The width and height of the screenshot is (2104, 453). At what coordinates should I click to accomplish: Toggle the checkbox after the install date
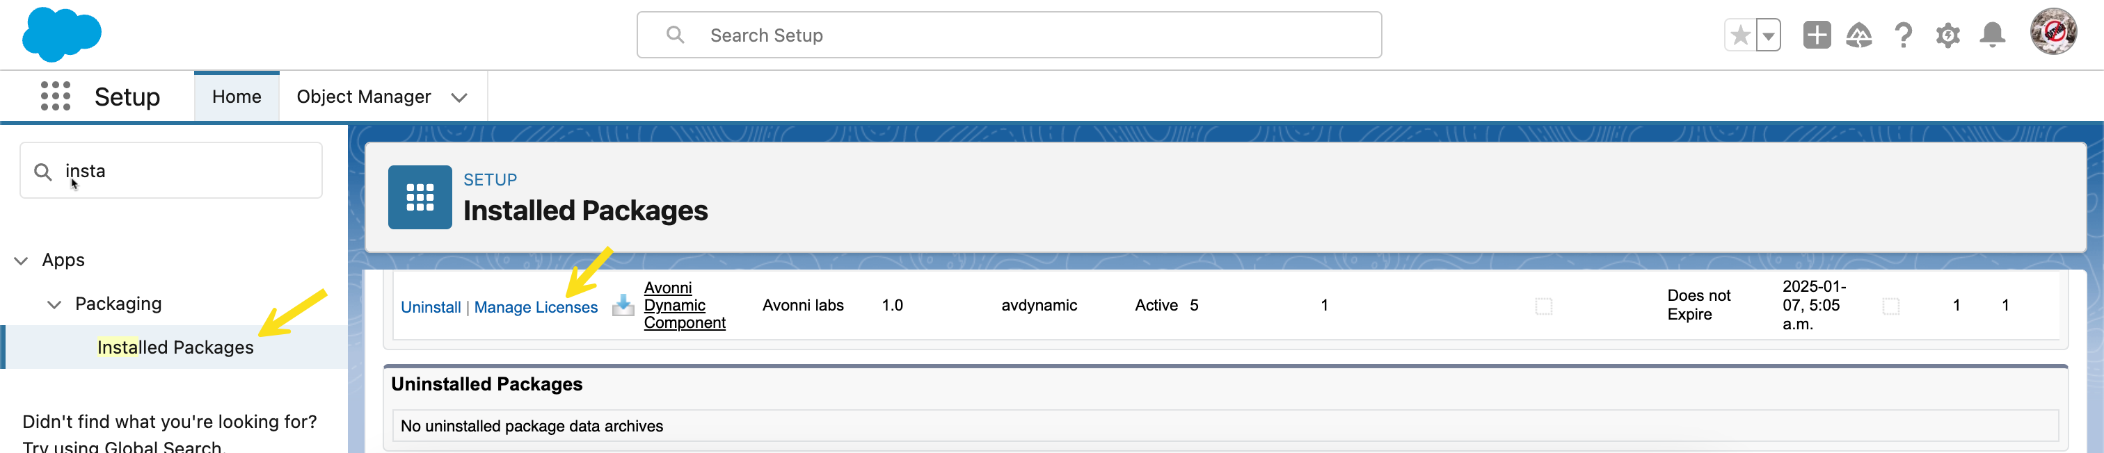pyautogui.click(x=1890, y=306)
